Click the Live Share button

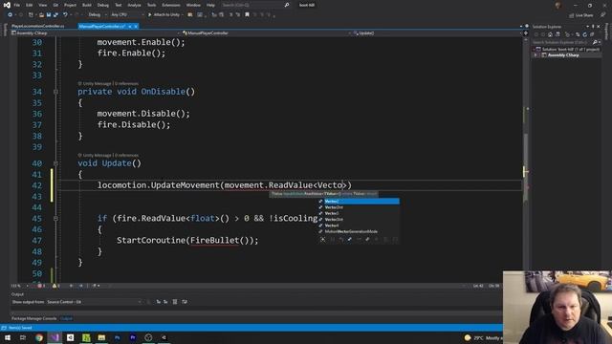581,15
